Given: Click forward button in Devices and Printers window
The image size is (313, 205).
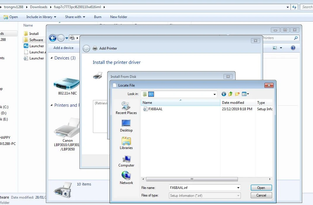Looking at the screenshot, I should coord(61,38).
